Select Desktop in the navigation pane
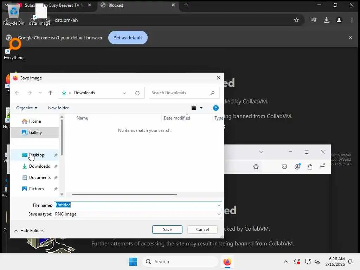The width and height of the screenshot is (360, 270). pos(35,155)
